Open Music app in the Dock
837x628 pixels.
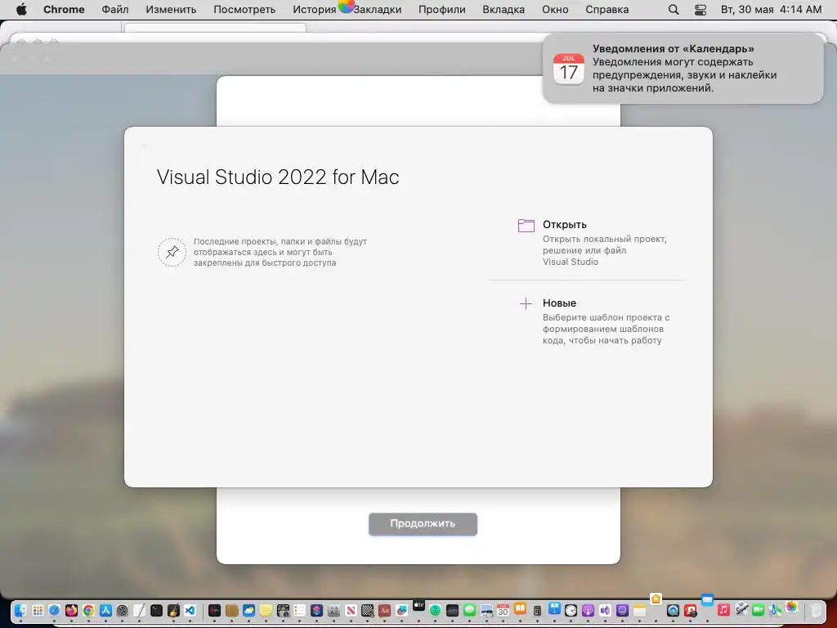pos(724,610)
